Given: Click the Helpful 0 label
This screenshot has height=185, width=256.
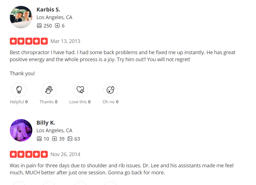Looking at the screenshot, I should 19,102.
